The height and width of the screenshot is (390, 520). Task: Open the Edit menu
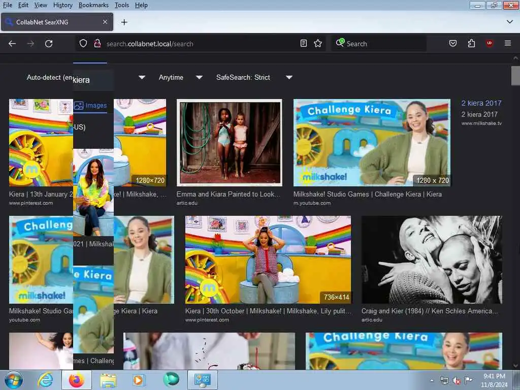pyautogui.click(x=23, y=5)
